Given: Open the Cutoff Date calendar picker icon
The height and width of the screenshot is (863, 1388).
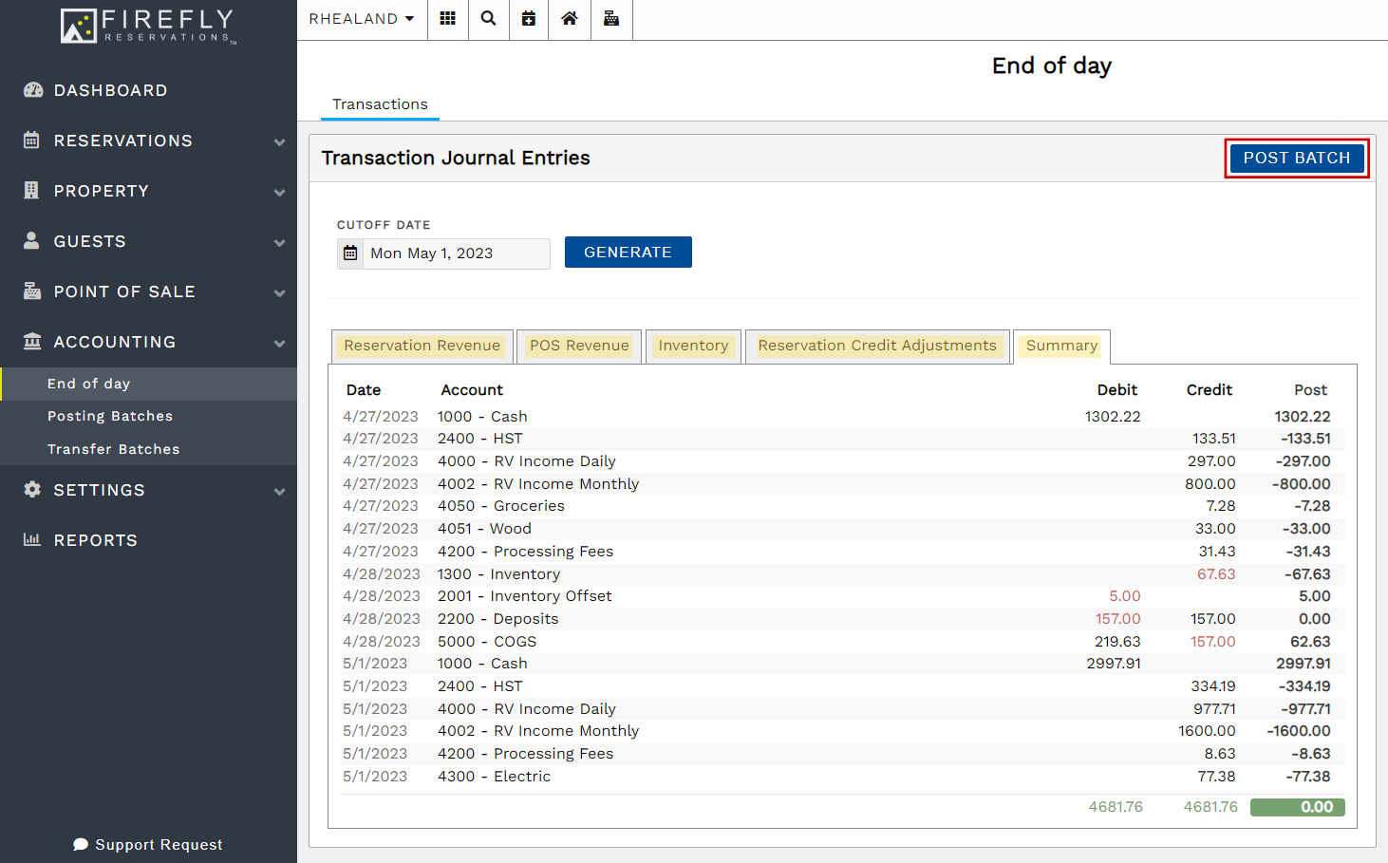Looking at the screenshot, I should tap(349, 253).
